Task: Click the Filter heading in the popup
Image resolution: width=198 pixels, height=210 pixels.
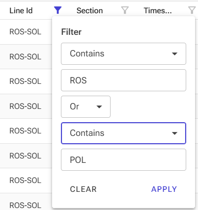Action: pyautogui.click(x=71, y=32)
